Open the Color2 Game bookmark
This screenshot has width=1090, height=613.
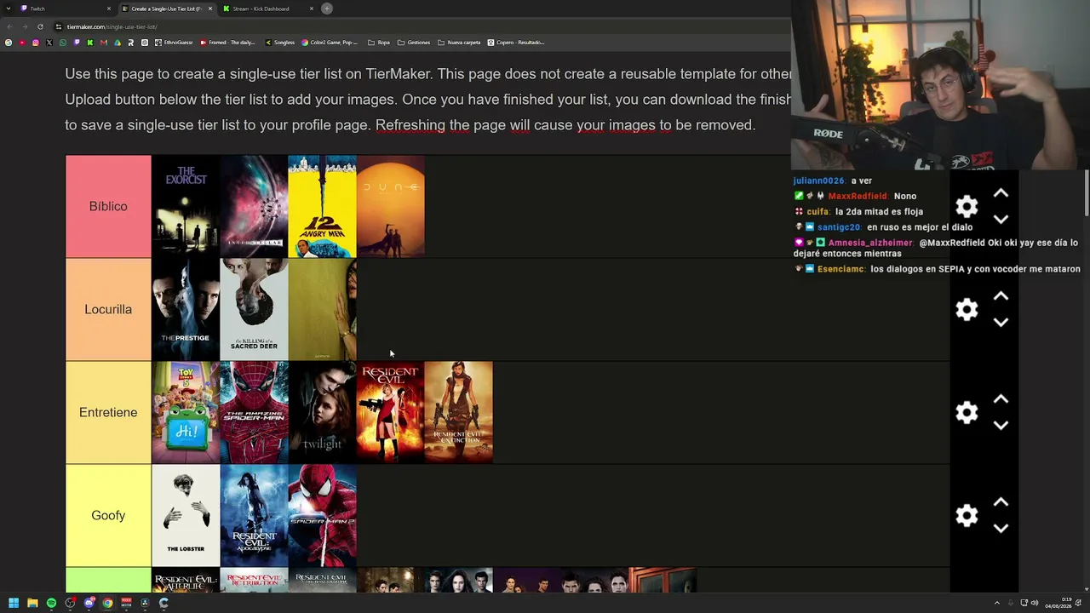coord(330,43)
